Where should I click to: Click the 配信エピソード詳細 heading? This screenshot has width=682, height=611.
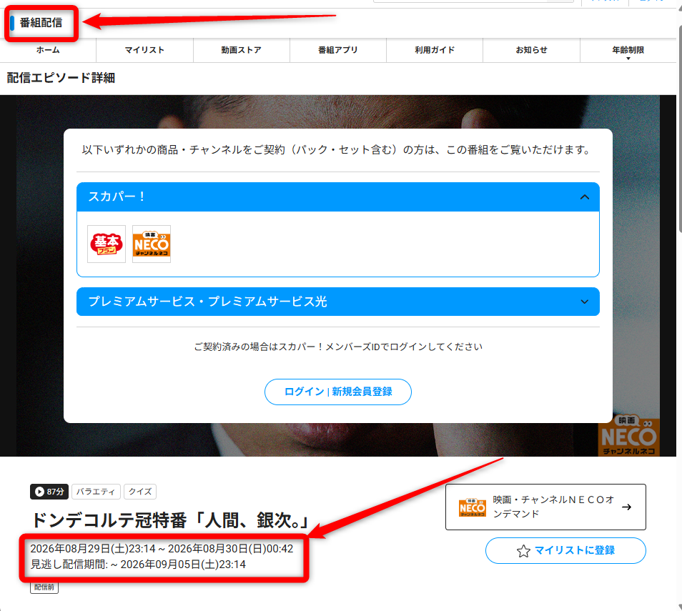coord(61,78)
